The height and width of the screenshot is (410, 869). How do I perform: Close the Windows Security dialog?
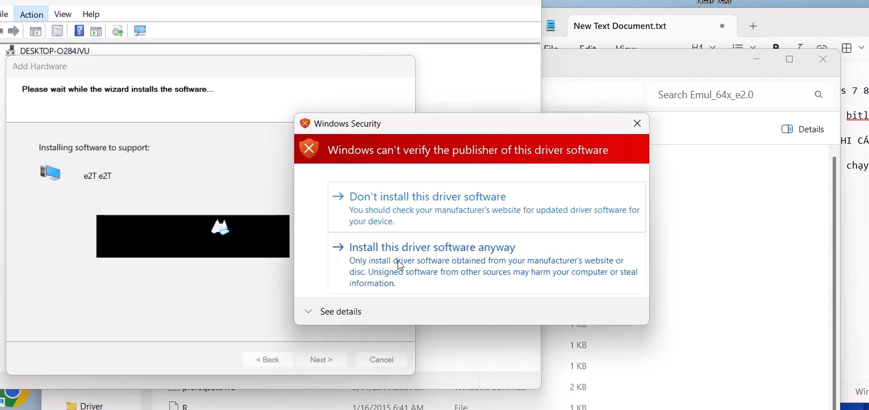637,124
